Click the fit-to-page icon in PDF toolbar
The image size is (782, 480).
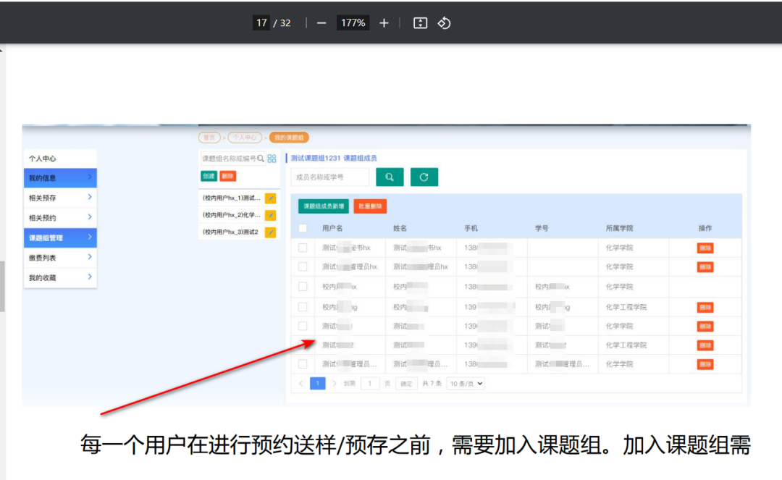point(420,23)
